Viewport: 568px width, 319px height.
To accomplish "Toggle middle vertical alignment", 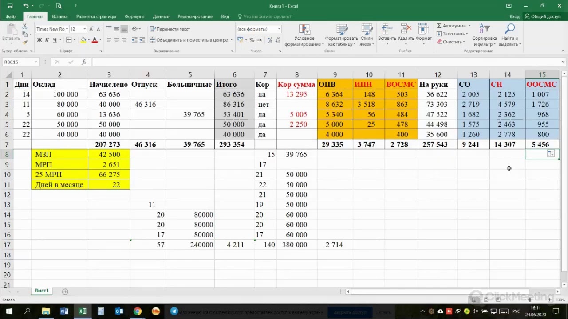I will click(x=117, y=29).
